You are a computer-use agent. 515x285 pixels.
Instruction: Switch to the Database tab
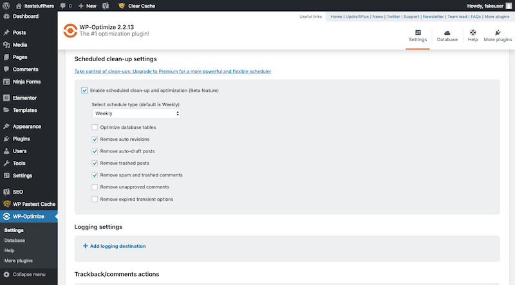pyautogui.click(x=447, y=36)
